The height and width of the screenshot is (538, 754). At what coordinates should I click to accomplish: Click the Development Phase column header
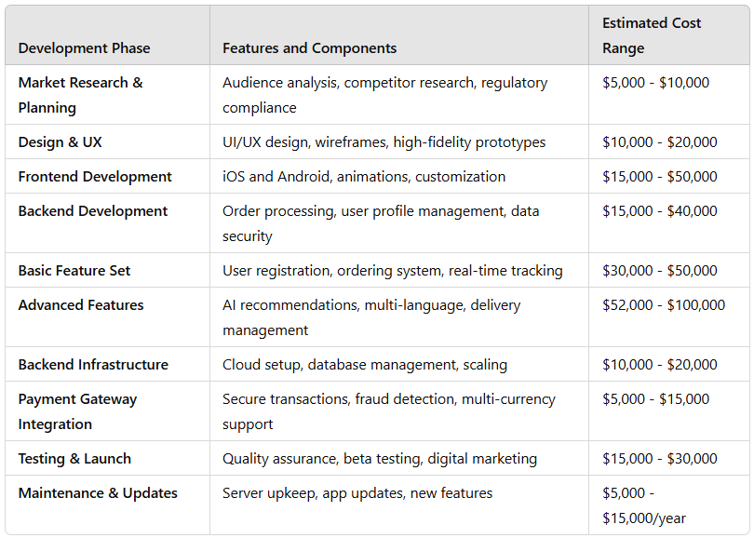tap(84, 48)
